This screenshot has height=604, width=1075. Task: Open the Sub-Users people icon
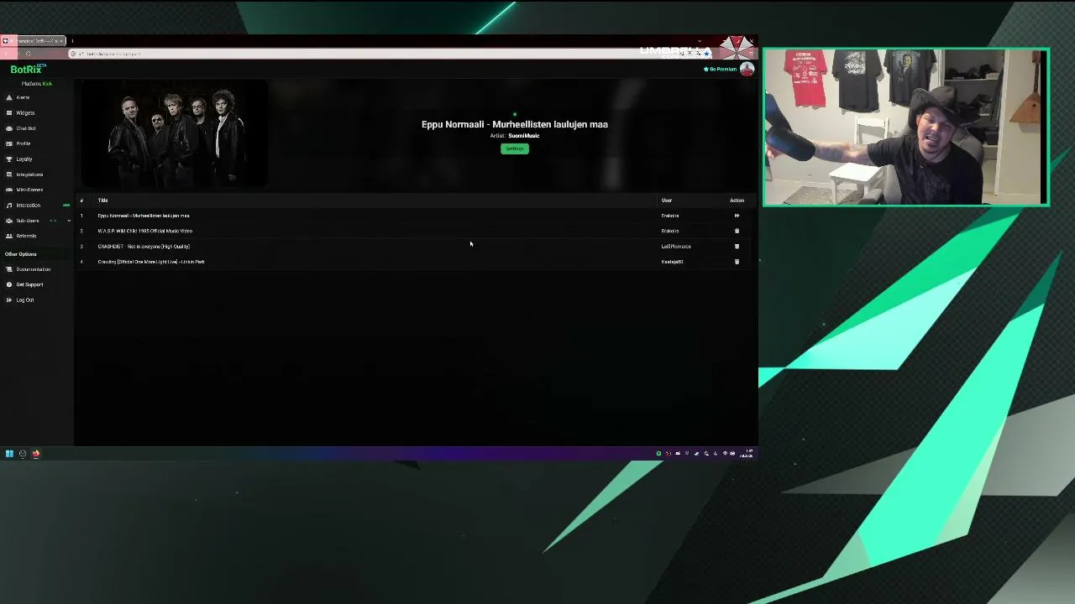[x=9, y=221]
